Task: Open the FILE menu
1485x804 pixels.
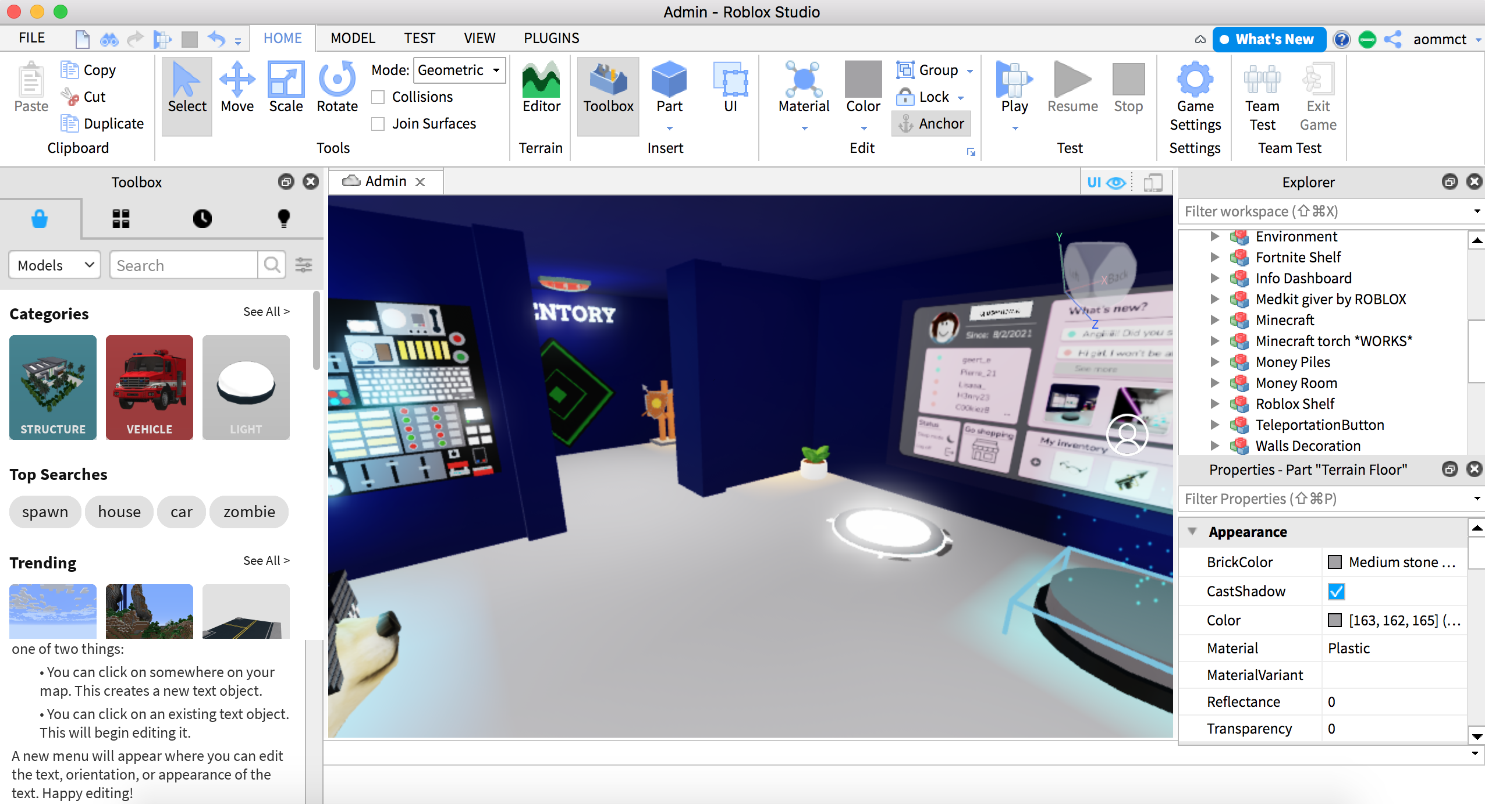Action: coord(31,38)
